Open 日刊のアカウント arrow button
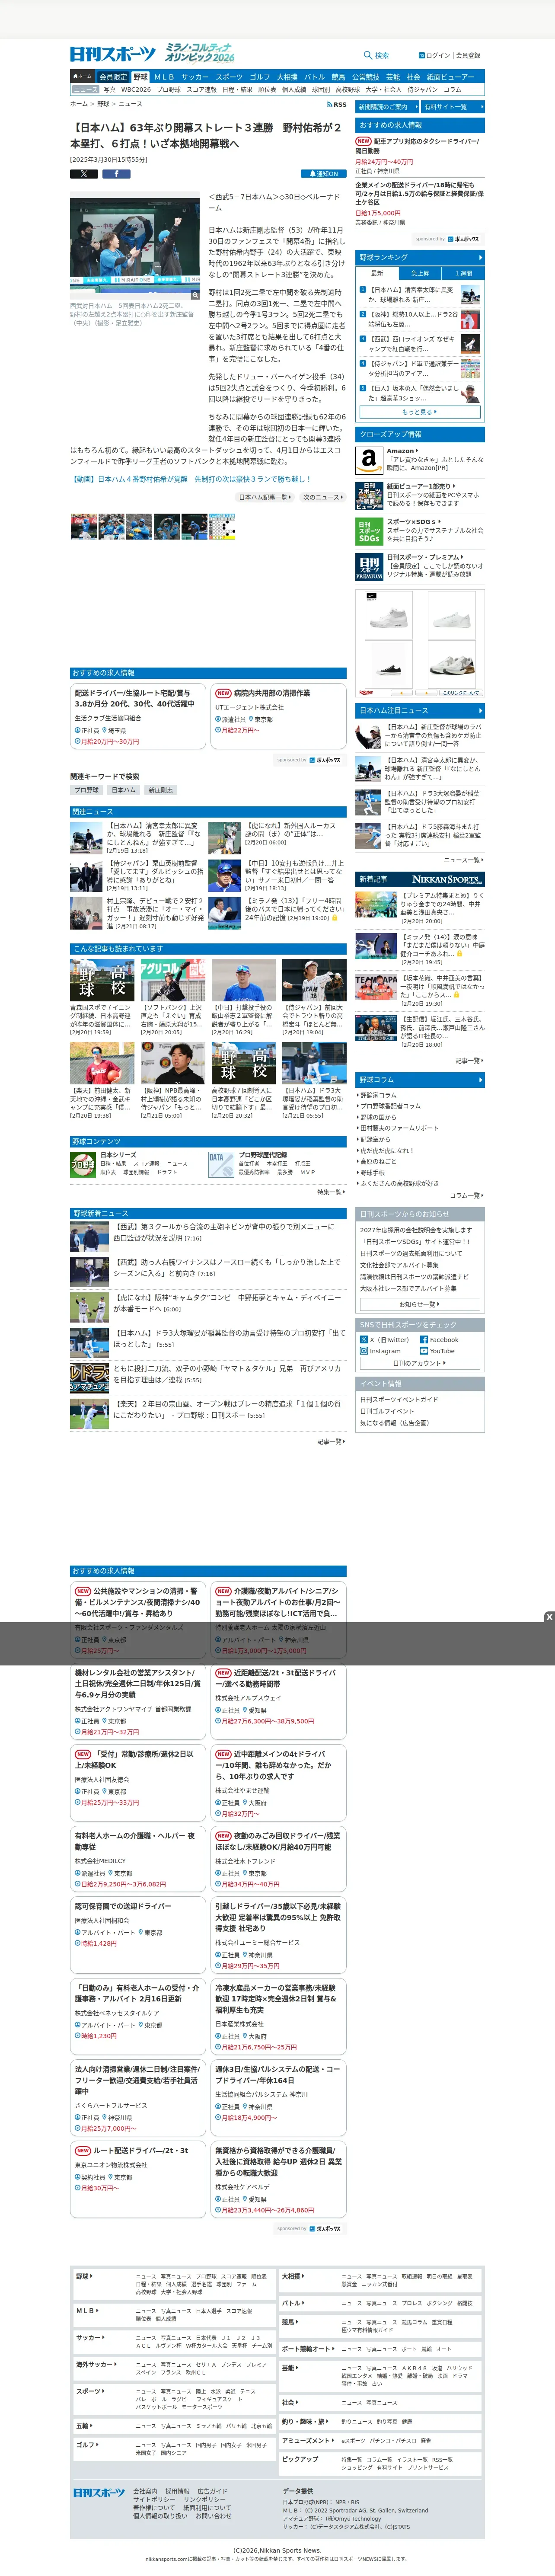The height and width of the screenshot is (2576, 555). coord(420,1363)
